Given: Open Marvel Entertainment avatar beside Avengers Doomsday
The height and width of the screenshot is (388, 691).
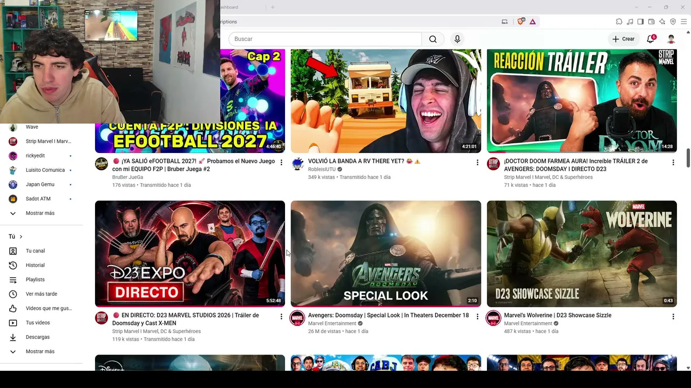Looking at the screenshot, I should click(x=297, y=318).
